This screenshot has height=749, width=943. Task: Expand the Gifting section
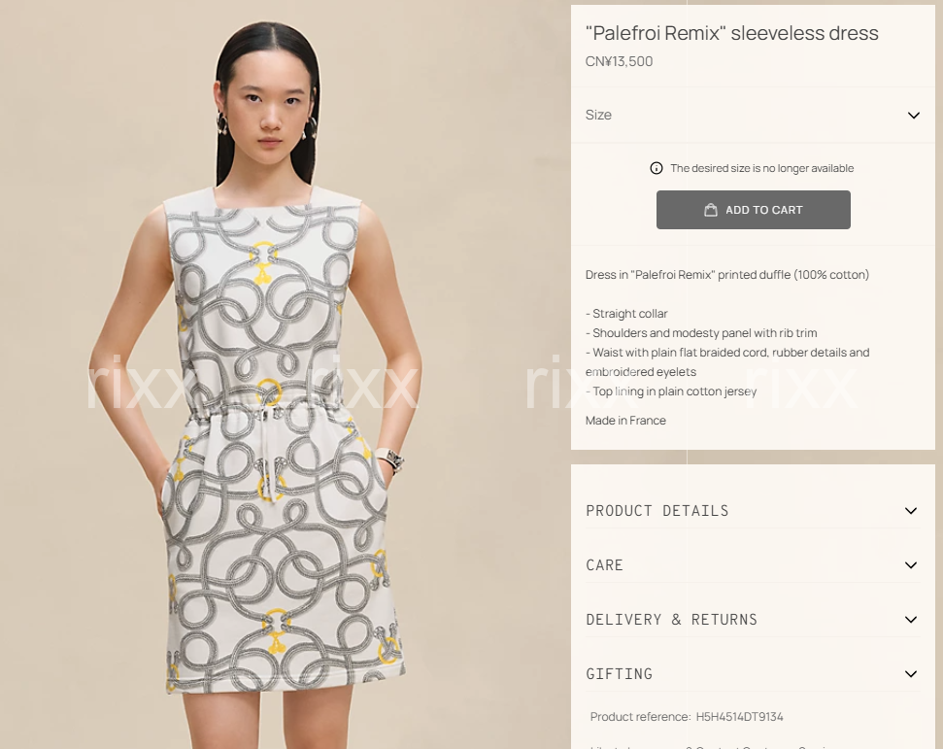[x=753, y=674]
